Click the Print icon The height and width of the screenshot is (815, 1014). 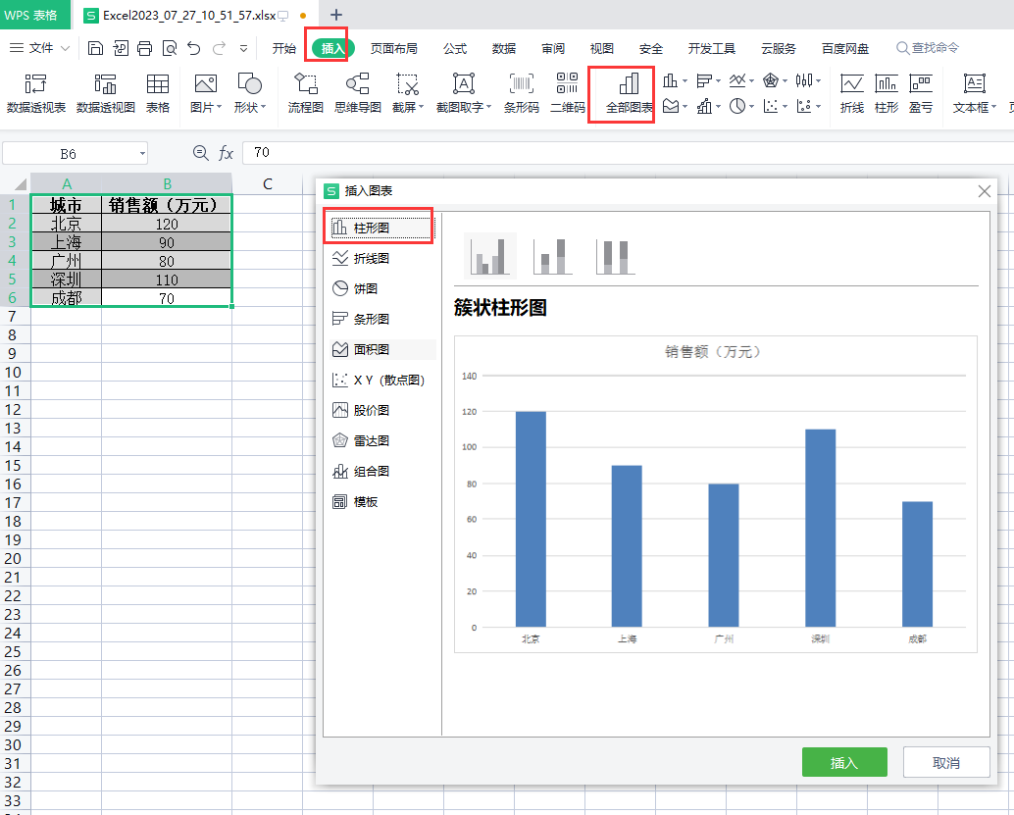pyautogui.click(x=145, y=48)
